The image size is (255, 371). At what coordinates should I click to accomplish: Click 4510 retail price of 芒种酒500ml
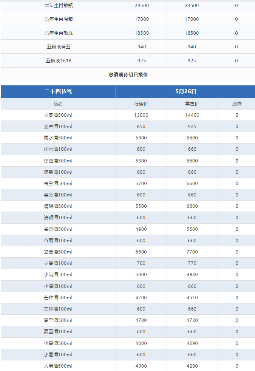(192, 297)
